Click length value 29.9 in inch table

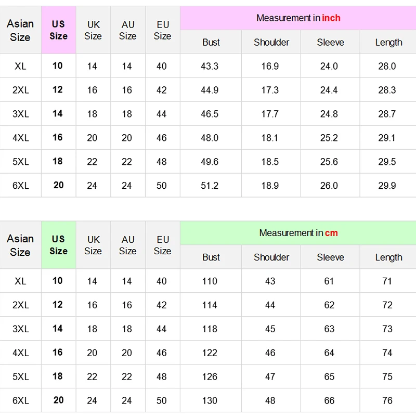tap(387, 186)
